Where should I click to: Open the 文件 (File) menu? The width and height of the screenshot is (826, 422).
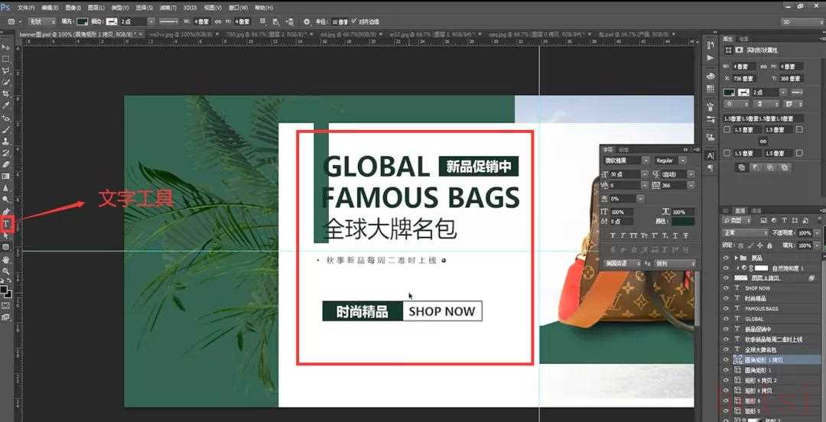pyautogui.click(x=26, y=7)
